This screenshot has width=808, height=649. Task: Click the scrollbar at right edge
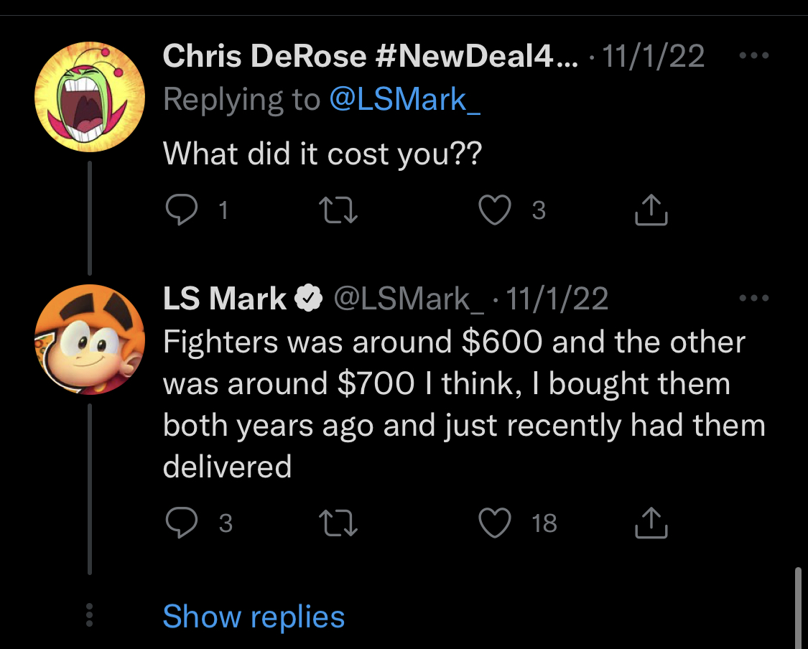[x=797, y=607]
